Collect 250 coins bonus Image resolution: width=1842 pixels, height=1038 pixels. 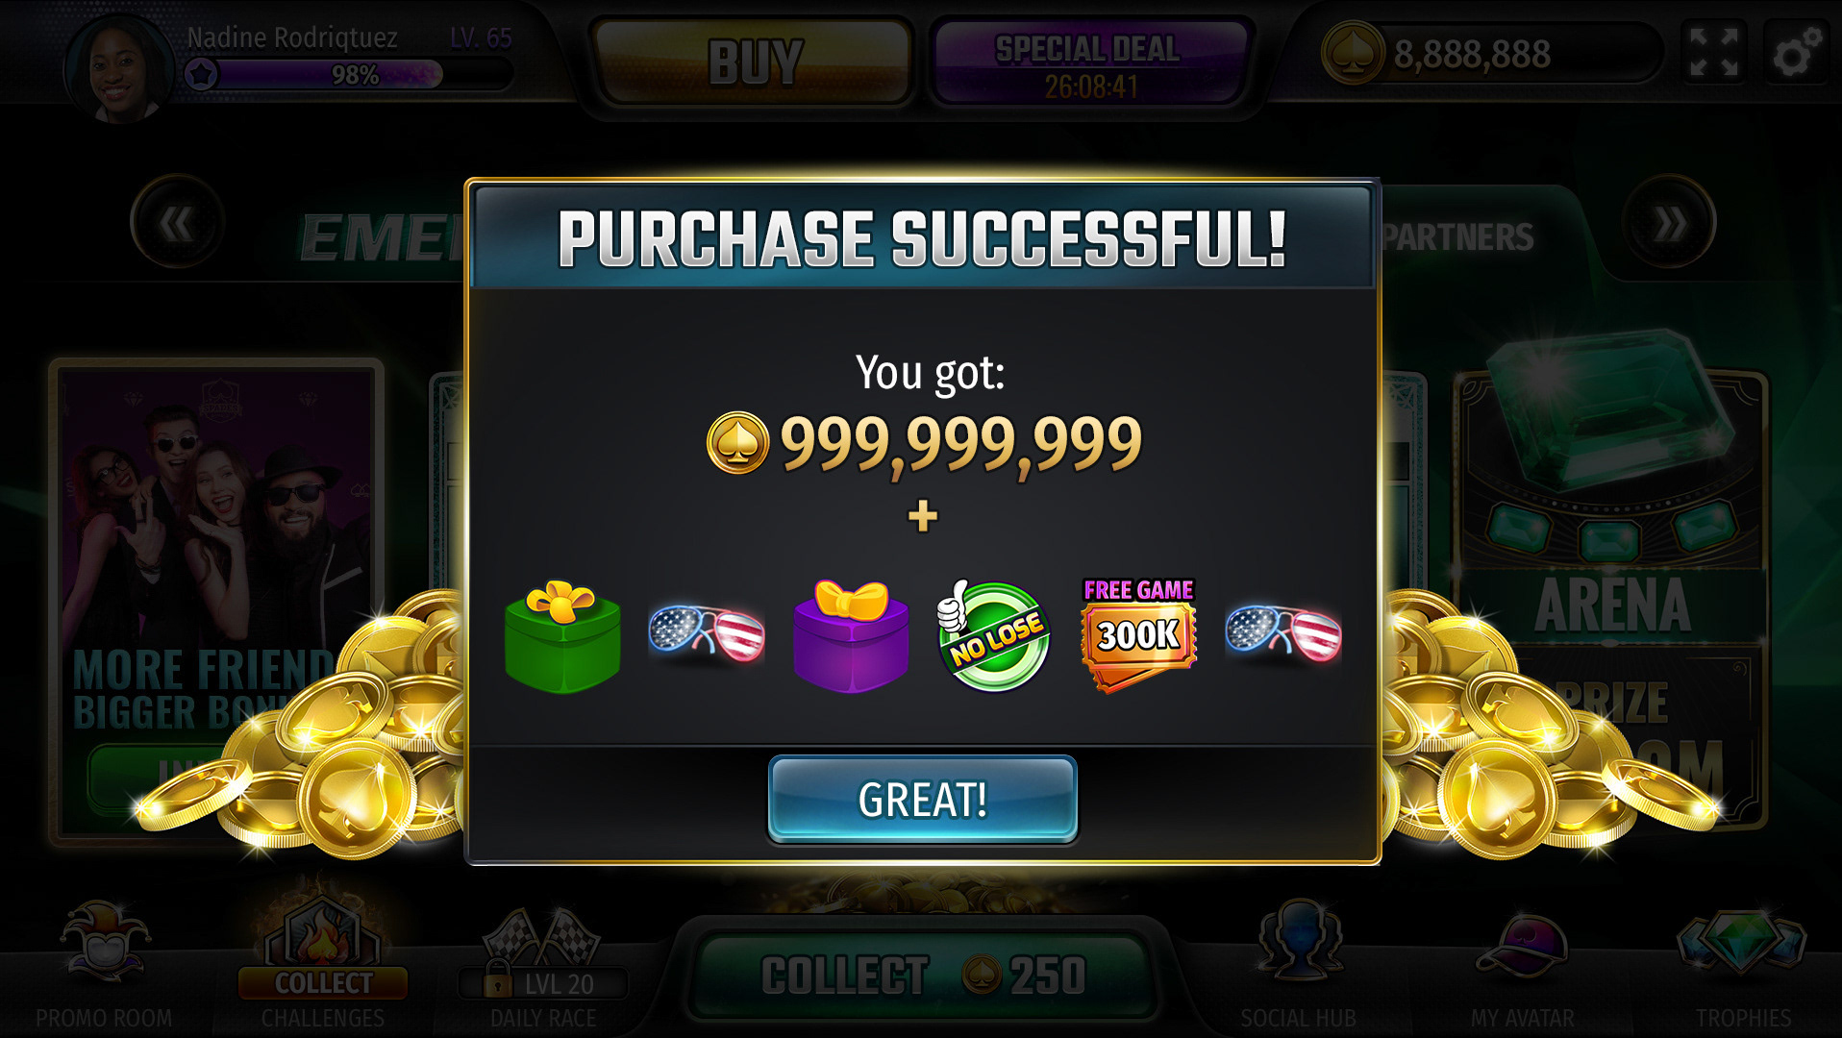(x=923, y=975)
